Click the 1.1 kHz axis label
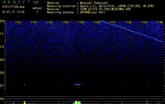 pyautogui.click(x=2, y=34)
